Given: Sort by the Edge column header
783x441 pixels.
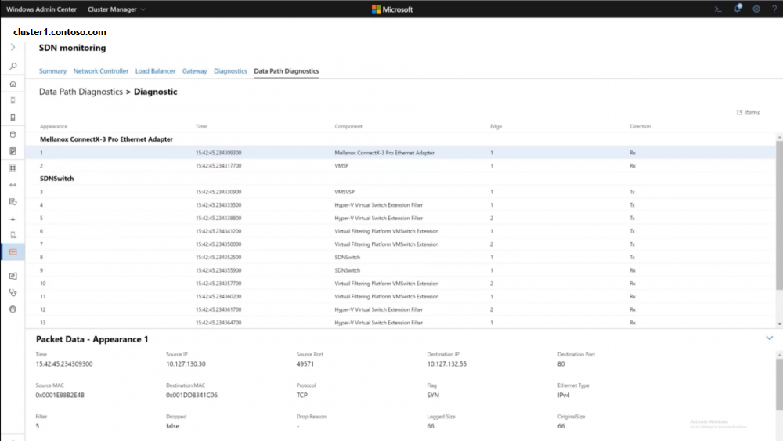Looking at the screenshot, I should pos(496,126).
